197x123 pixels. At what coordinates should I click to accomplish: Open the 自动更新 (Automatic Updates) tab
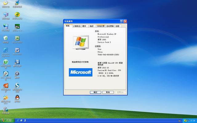pos(110,26)
